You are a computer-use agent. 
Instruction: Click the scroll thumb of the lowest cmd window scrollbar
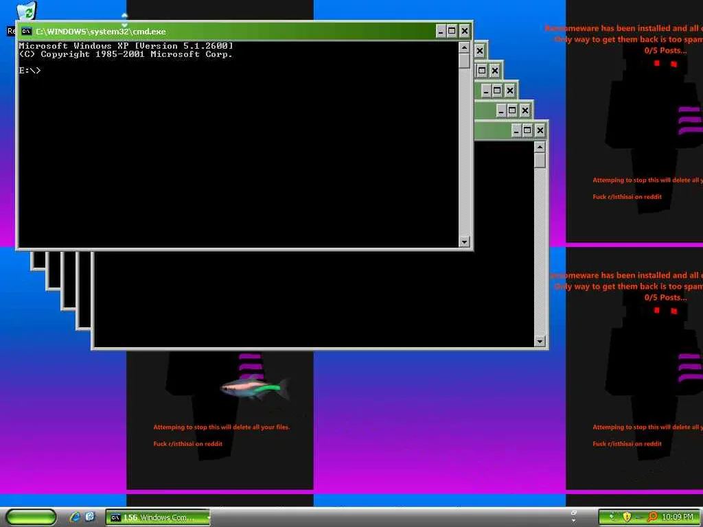coord(540,161)
